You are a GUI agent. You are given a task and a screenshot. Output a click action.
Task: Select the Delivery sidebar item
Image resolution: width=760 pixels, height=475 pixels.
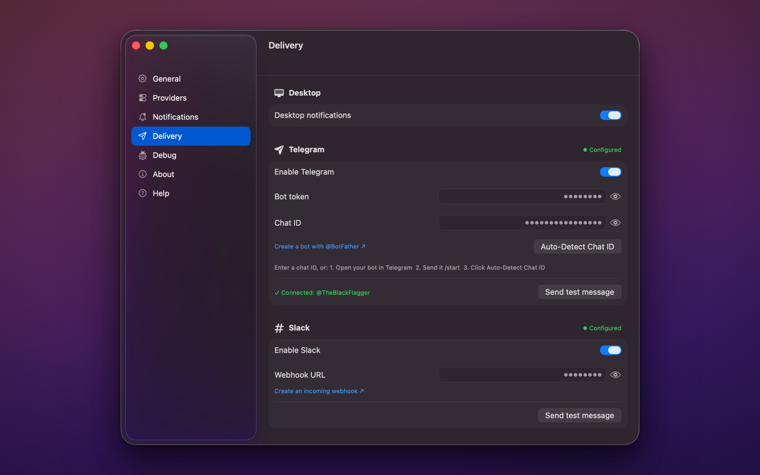pyautogui.click(x=191, y=136)
